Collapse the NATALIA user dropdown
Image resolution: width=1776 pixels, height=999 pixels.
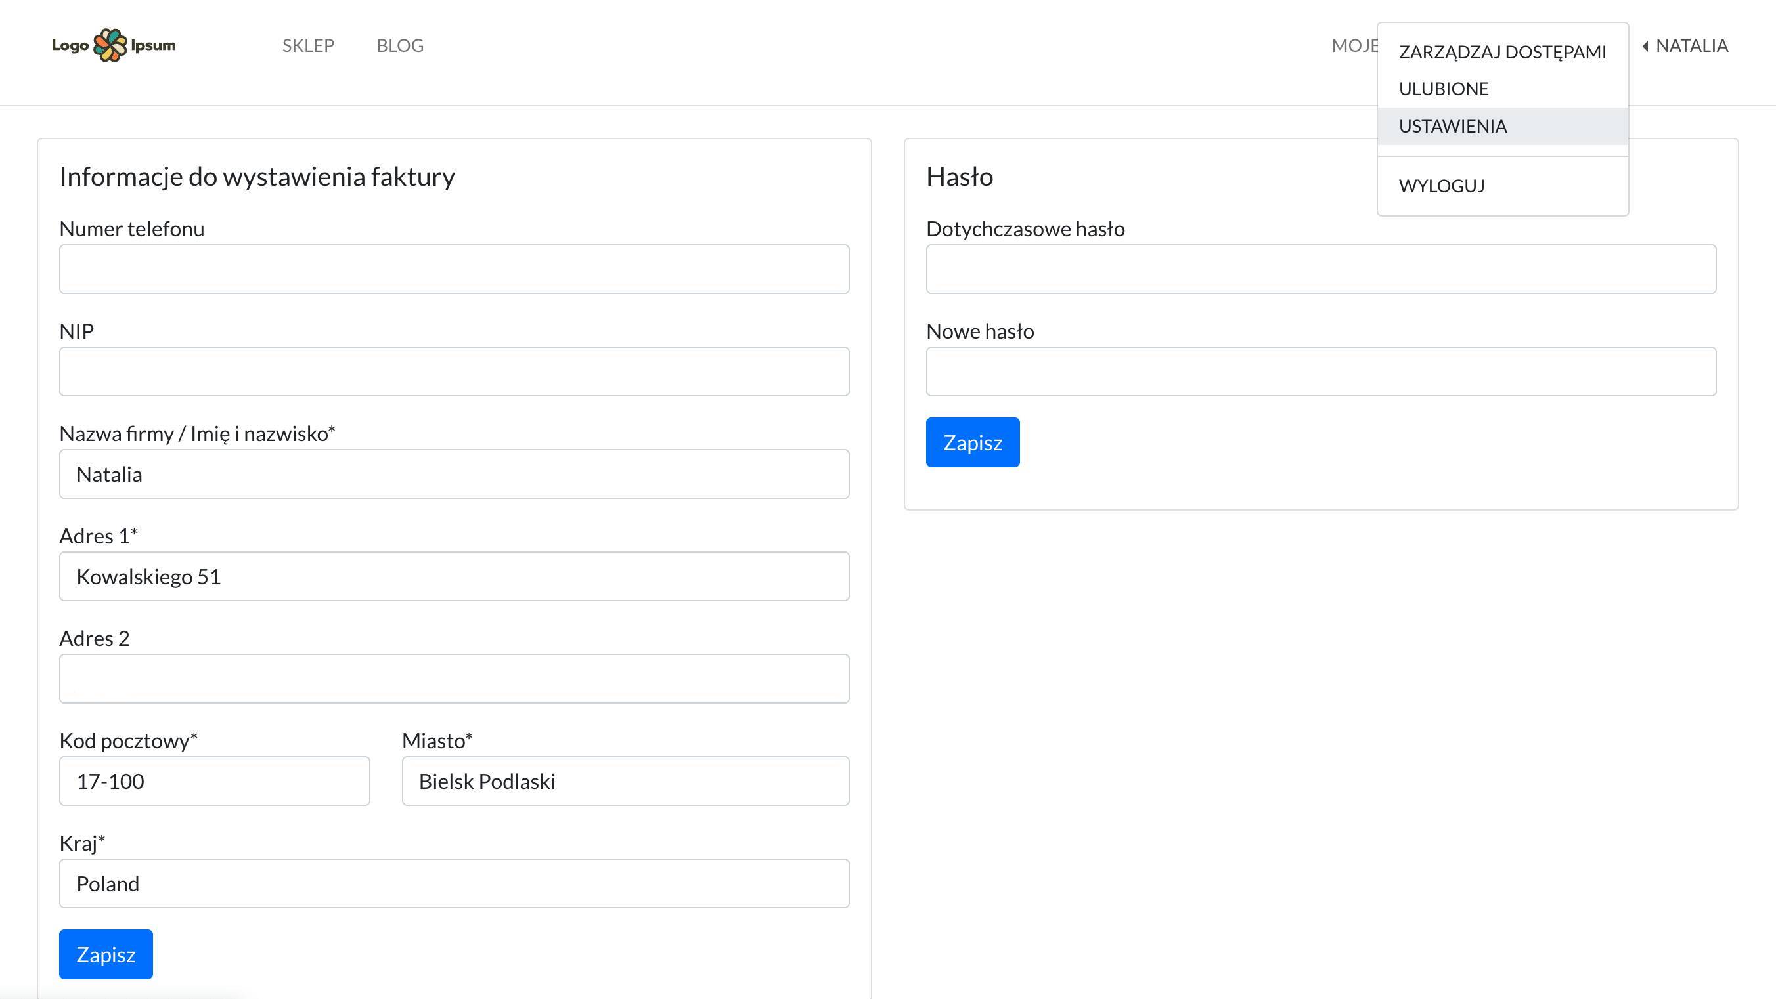click(1685, 45)
